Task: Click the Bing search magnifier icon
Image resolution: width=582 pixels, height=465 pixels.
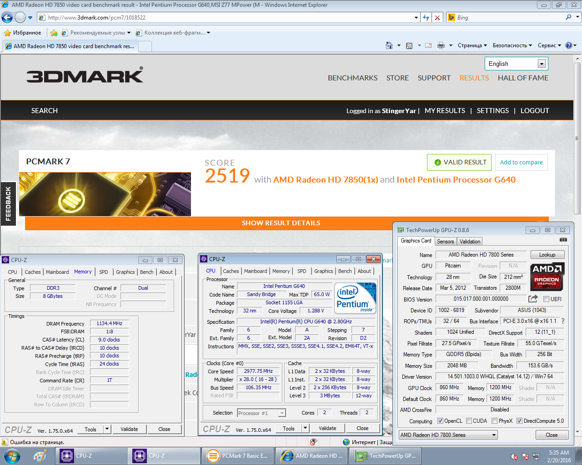Action: [568, 17]
